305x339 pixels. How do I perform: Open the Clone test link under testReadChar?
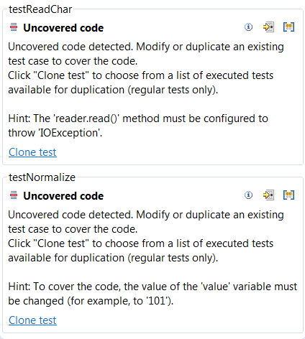coord(32,152)
